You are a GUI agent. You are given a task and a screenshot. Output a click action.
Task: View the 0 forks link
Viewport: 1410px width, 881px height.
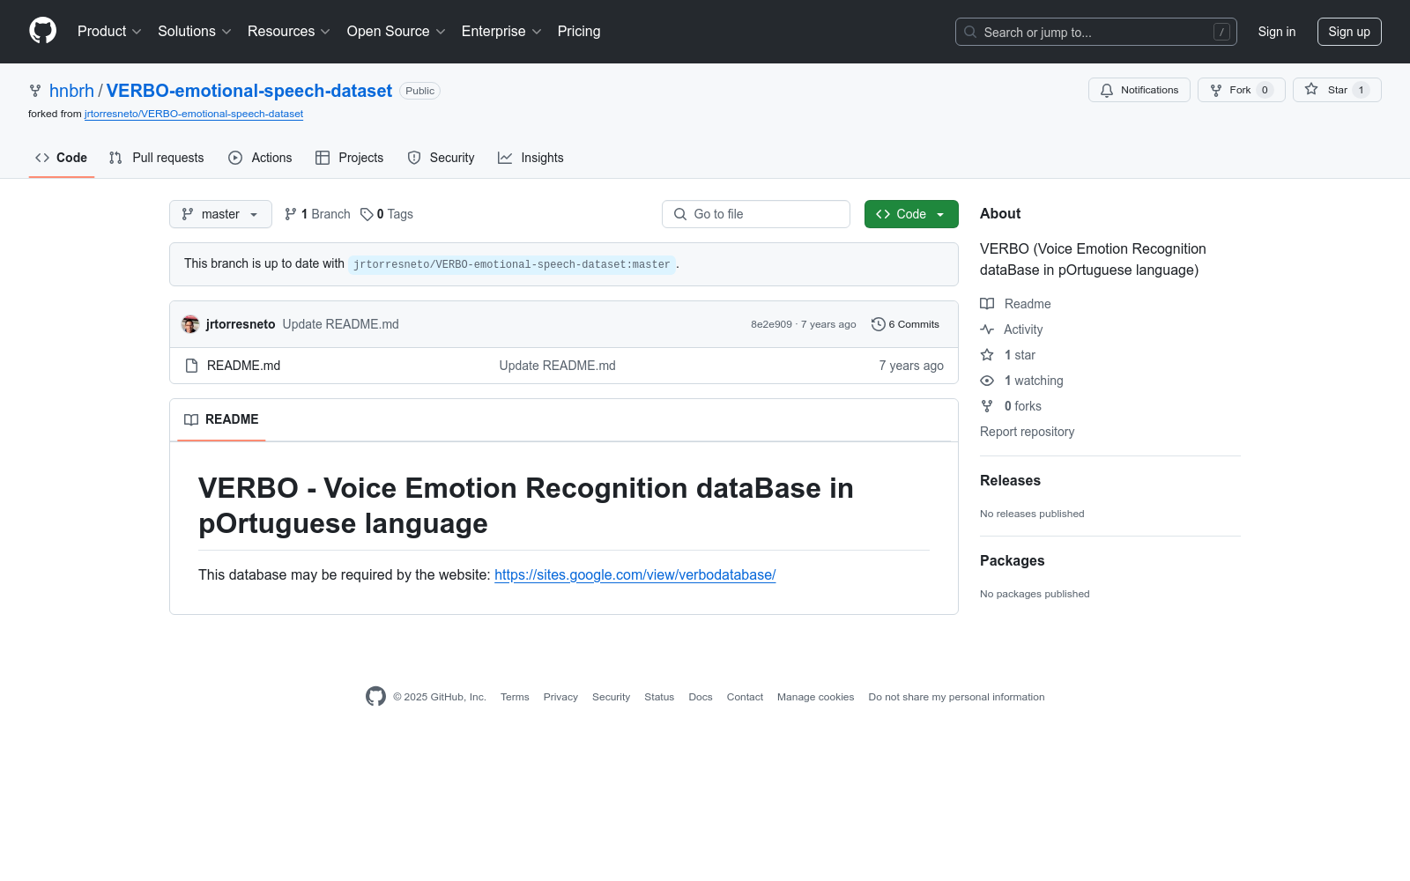tap(1011, 406)
